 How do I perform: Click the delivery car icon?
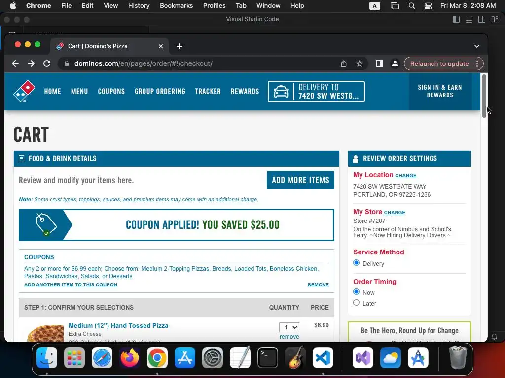click(281, 92)
